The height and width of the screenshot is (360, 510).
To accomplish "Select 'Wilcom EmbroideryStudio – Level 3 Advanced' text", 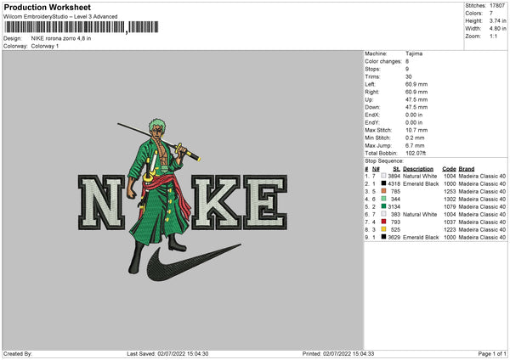I will [60, 17].
